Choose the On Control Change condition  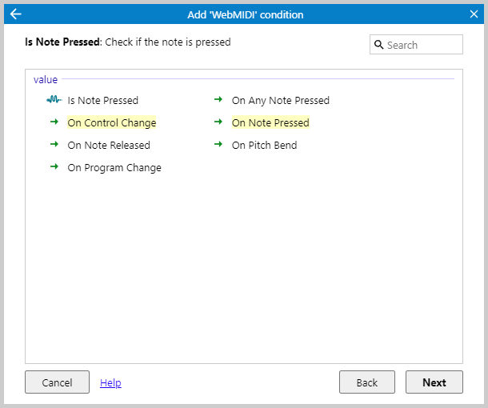(x=111, y=123)
